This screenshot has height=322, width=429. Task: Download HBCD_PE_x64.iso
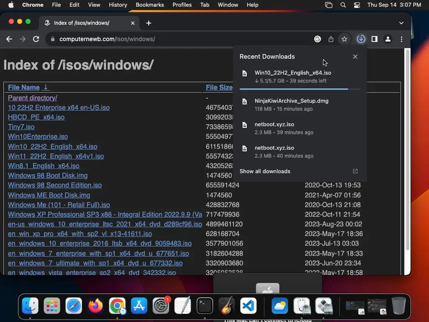[36, 117]
